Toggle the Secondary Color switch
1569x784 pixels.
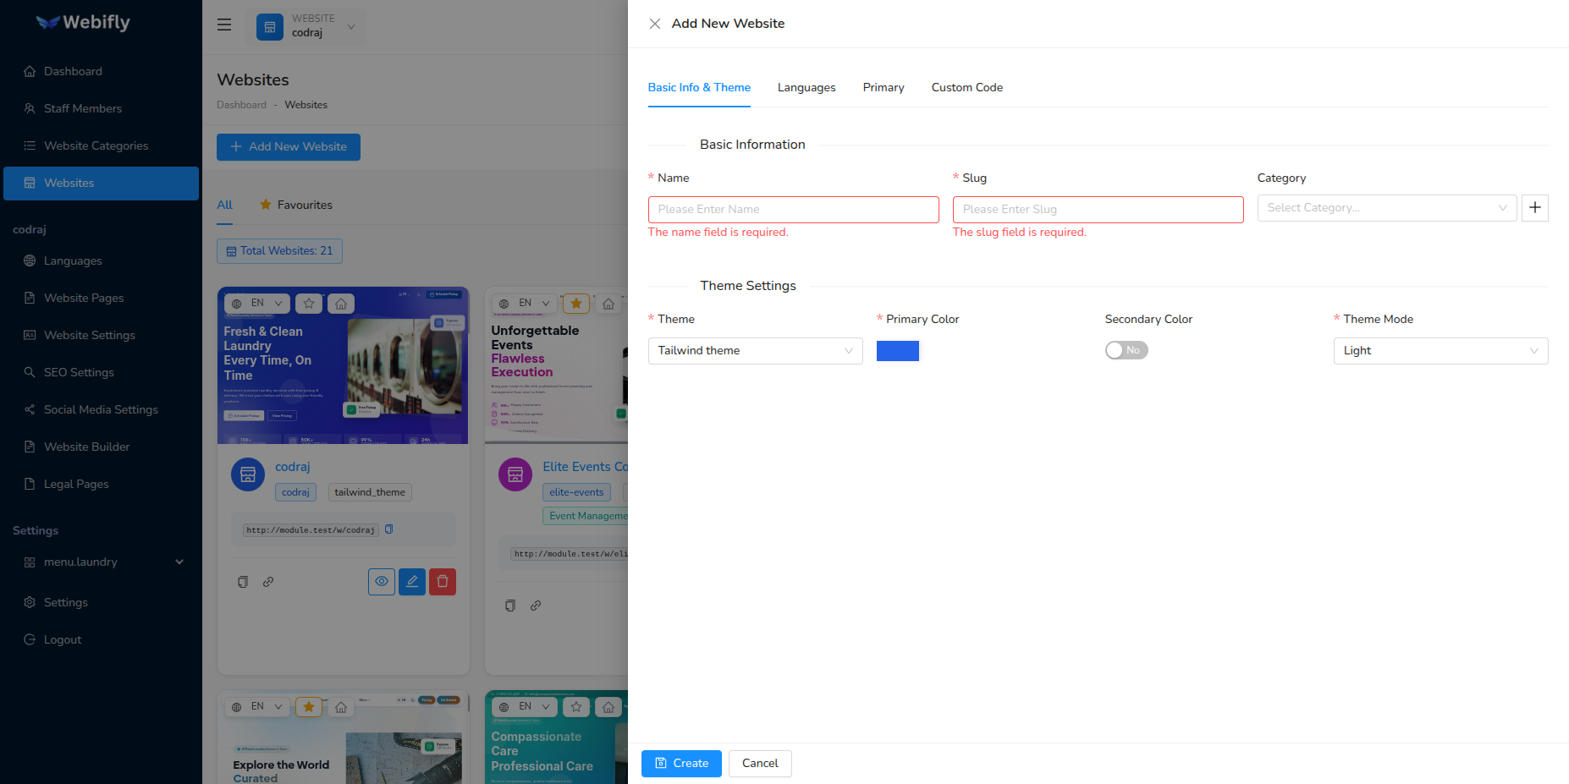click(x=1126, y=350)
